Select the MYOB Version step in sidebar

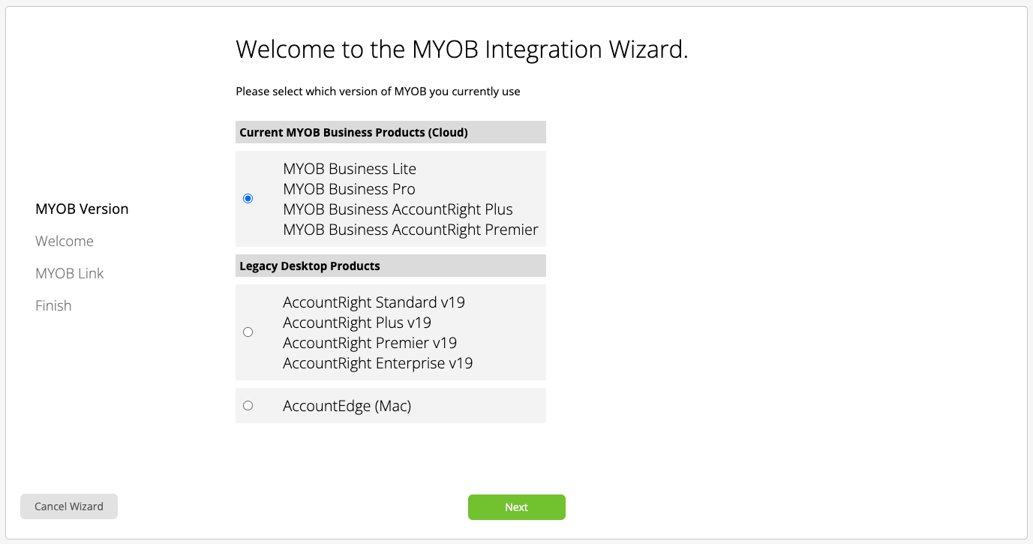click(x=82, y=209)
